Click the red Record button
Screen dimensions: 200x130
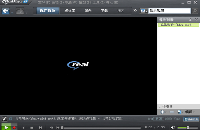pos(14,128)
